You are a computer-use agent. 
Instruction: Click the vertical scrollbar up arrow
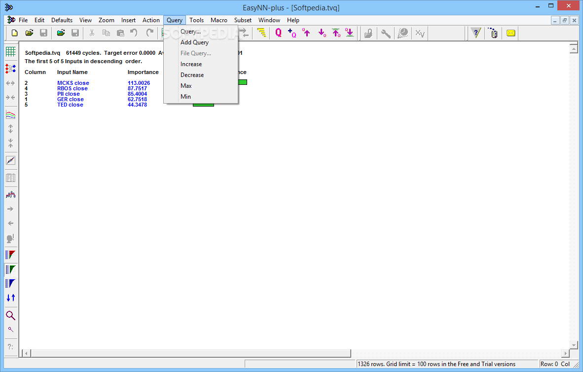574,48
